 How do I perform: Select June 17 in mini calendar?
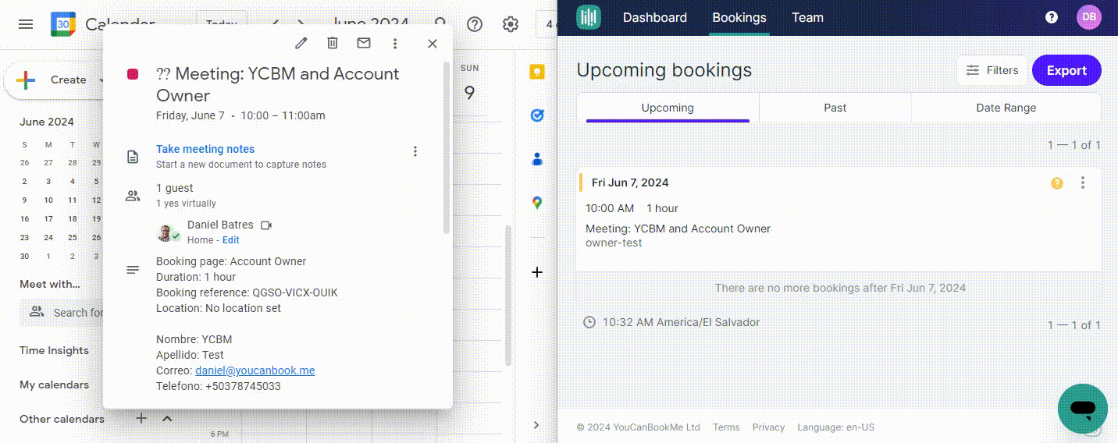pyautogui.click(x=48, y=218)
